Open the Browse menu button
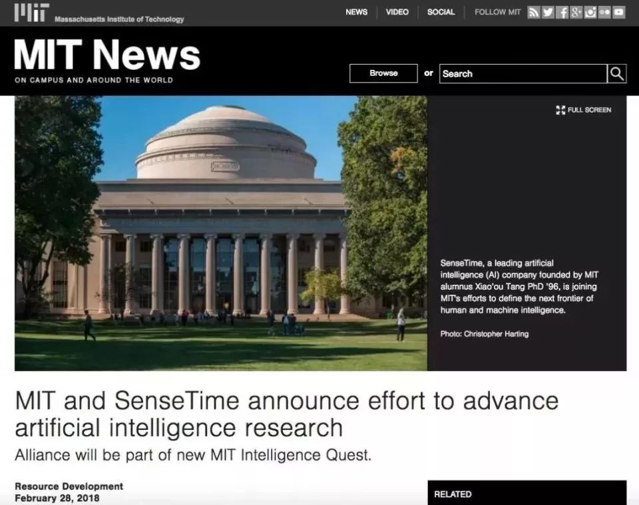This screenshot has width=639, height=505. click(383, 73)
